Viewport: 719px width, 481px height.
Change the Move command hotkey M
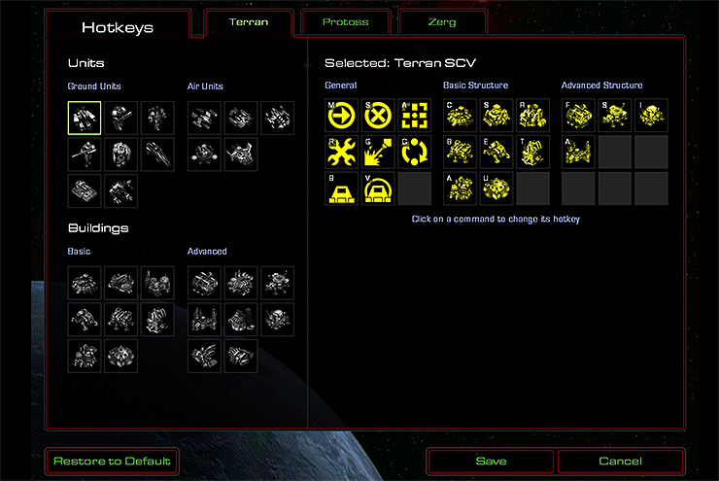tap(342, 115)
